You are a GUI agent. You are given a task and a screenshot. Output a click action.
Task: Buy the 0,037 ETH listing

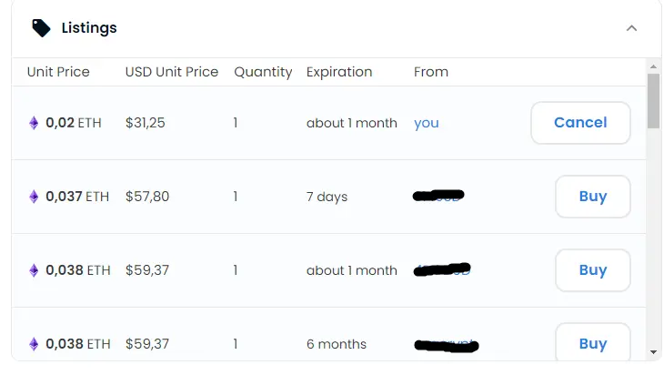point(593,197)
